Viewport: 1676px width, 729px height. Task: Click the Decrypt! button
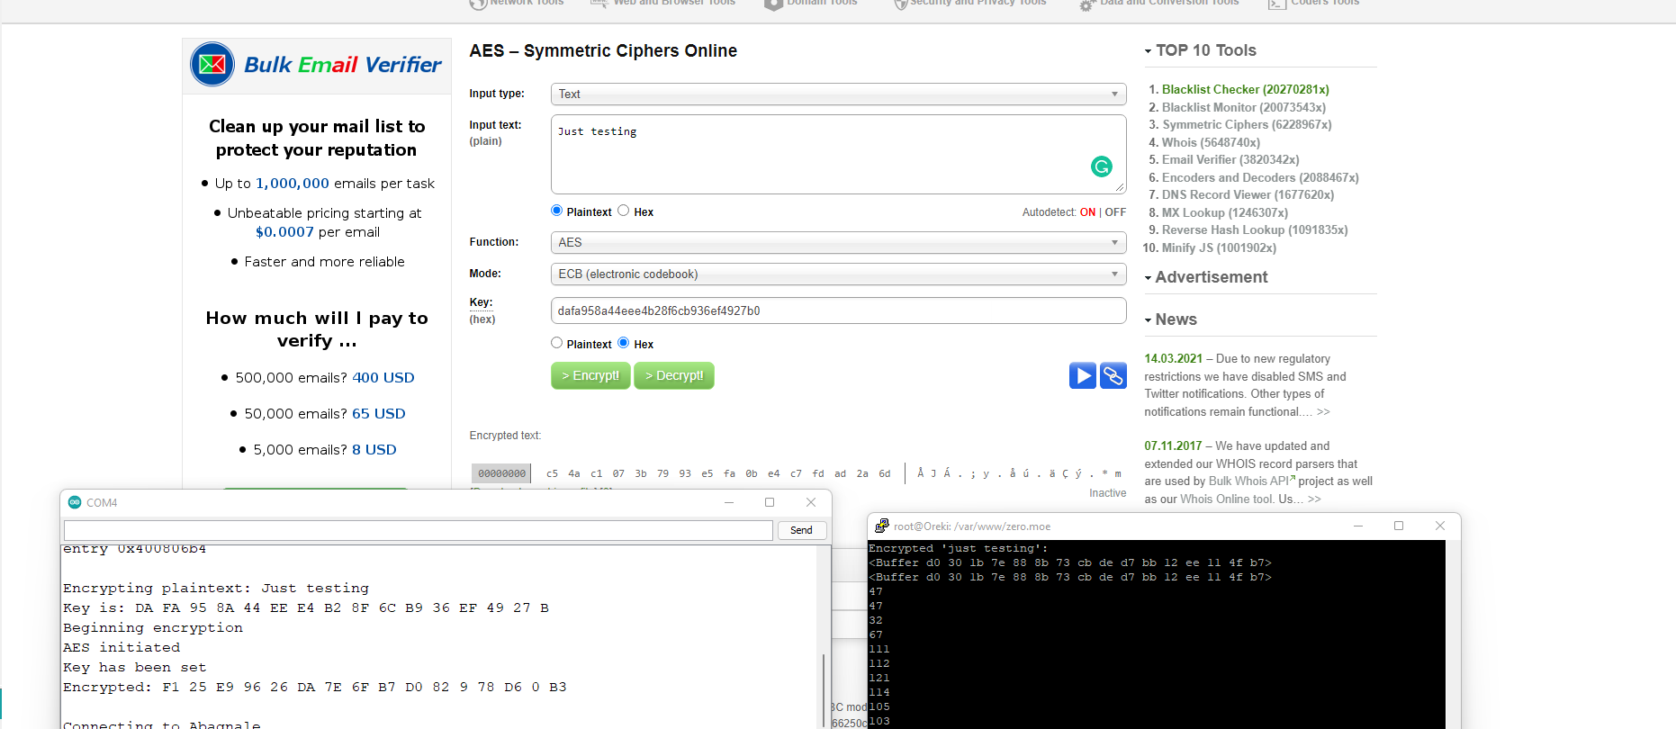coord(674,375)
